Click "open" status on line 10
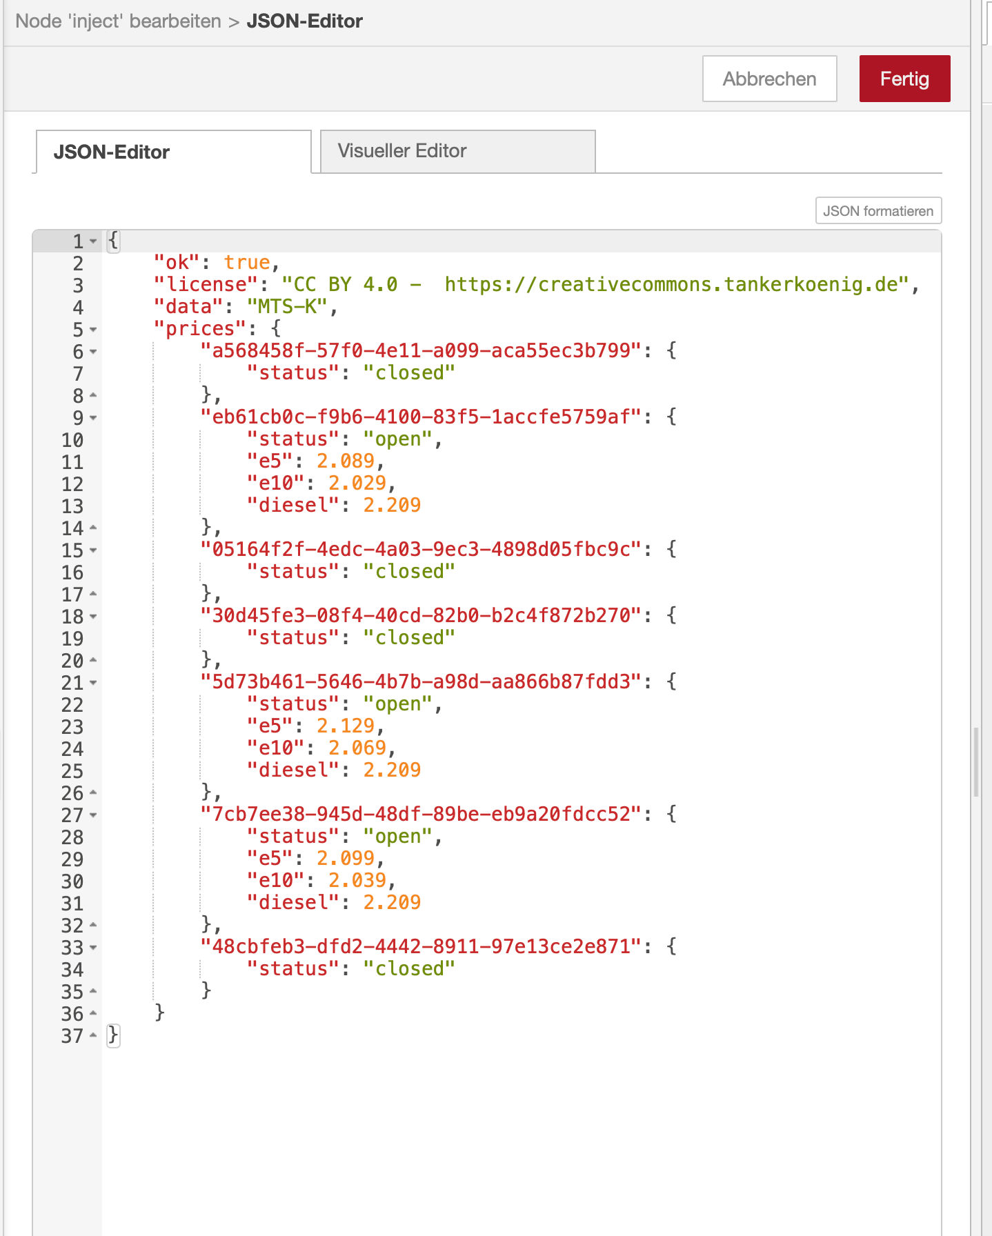The height and width of the screenshot is (1236, 992). point(398,439)
